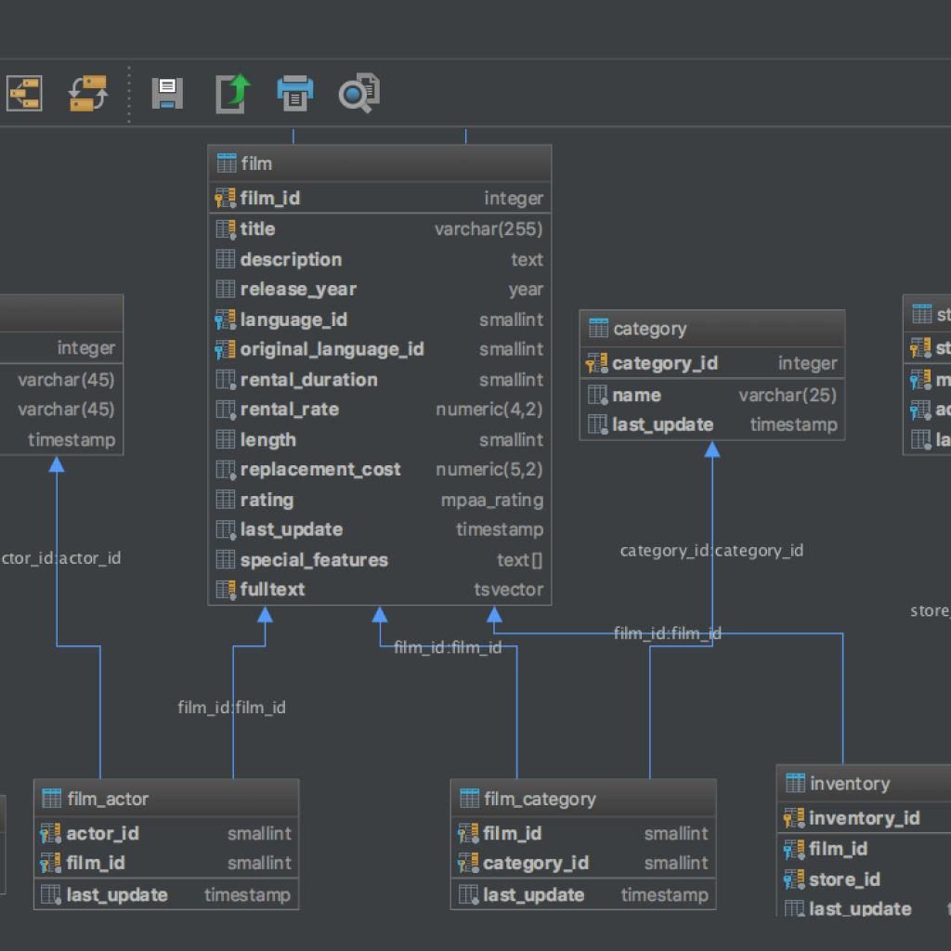
Task: Click the table icon on film_actor header
Action: (52, 799)
